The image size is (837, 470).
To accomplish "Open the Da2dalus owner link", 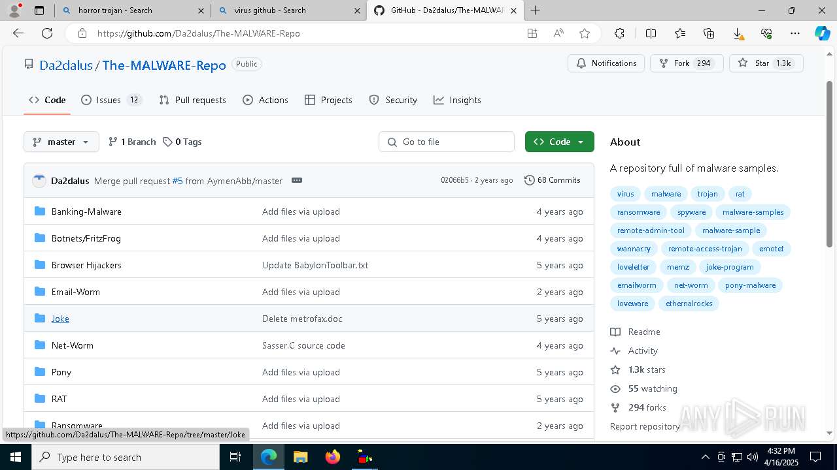I will point(67,65).
